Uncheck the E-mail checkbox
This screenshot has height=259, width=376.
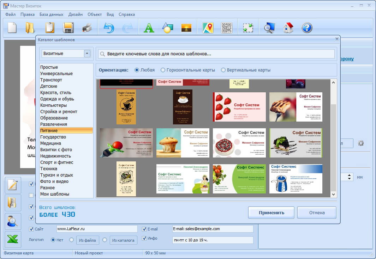(144, 229)
